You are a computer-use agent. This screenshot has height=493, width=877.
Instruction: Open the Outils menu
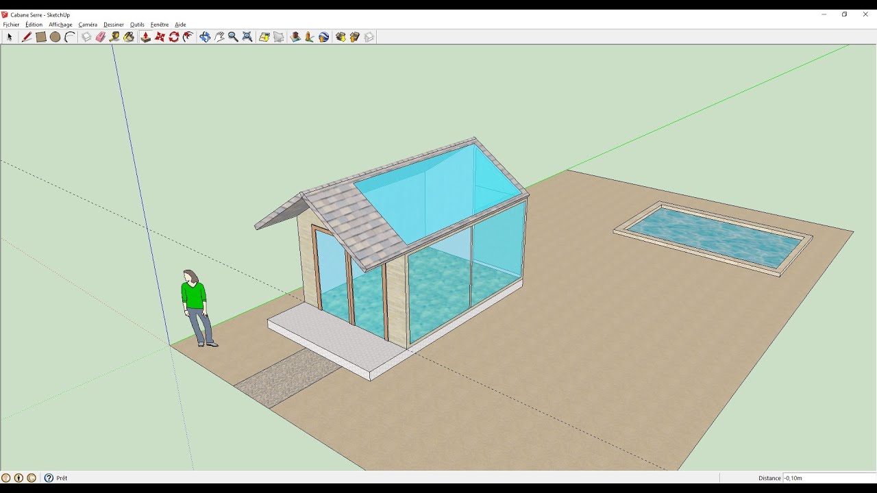click(x=137, y=25)
